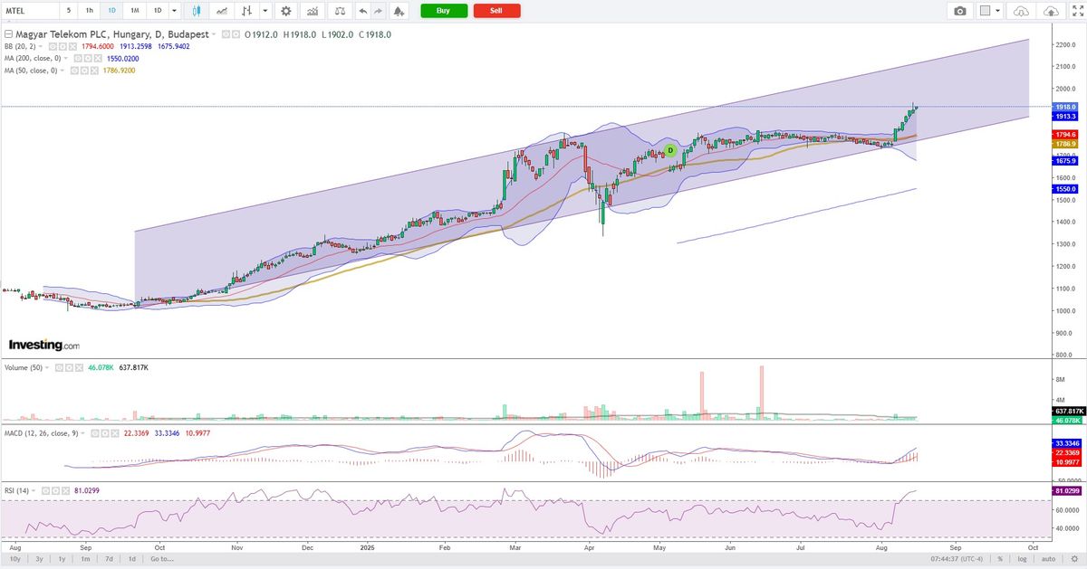Viewport: 1087px width, 569px height.
Task: Select the highlighted 1D interval
Action: [111, 11]
